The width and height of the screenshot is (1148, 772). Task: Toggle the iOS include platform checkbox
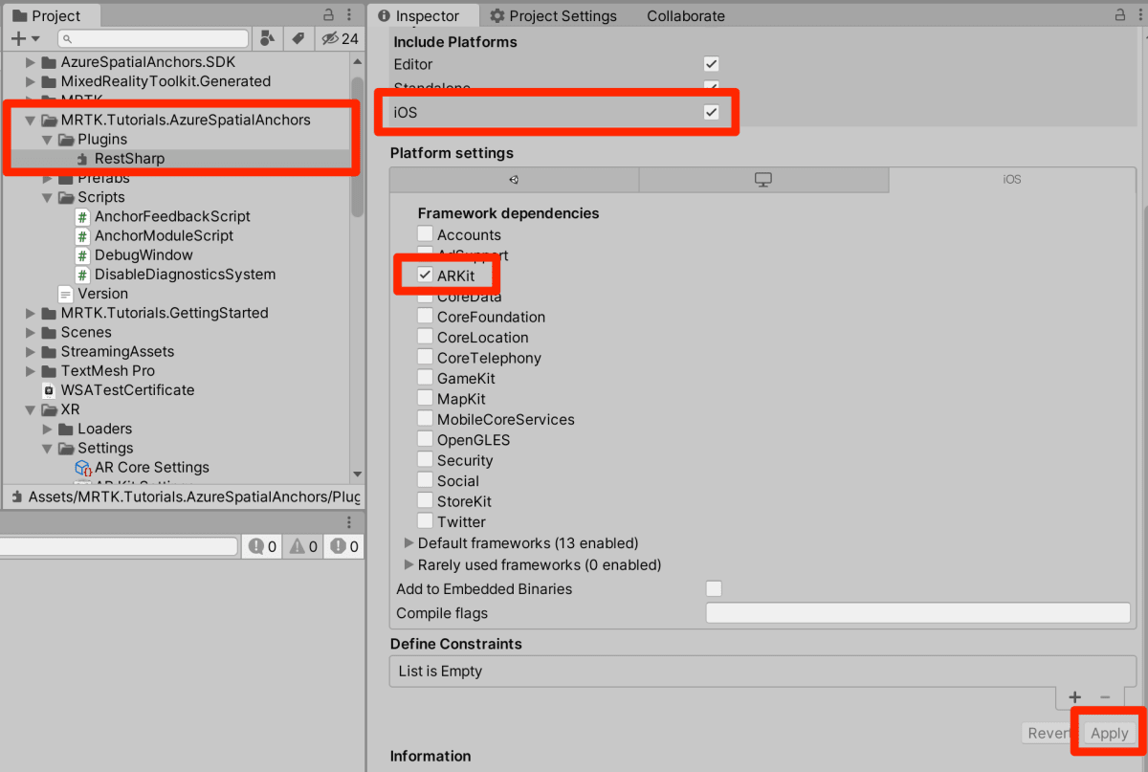coord(711,112)
